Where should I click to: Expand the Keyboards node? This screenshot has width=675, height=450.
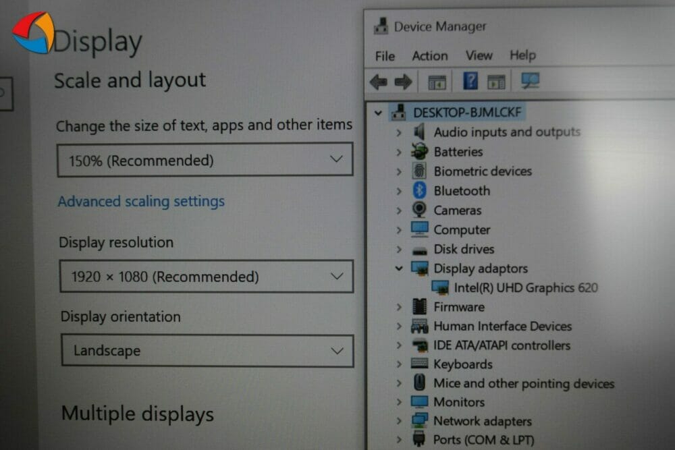399,364
